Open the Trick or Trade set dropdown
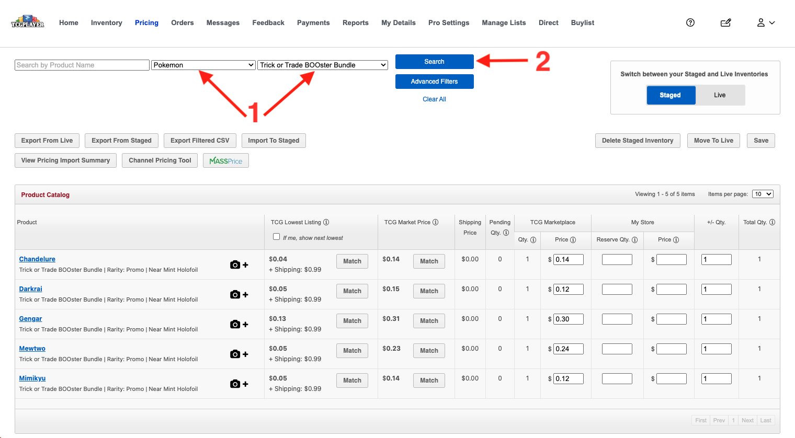This screenshot has width=795, height=438. (x=323, y=65)
